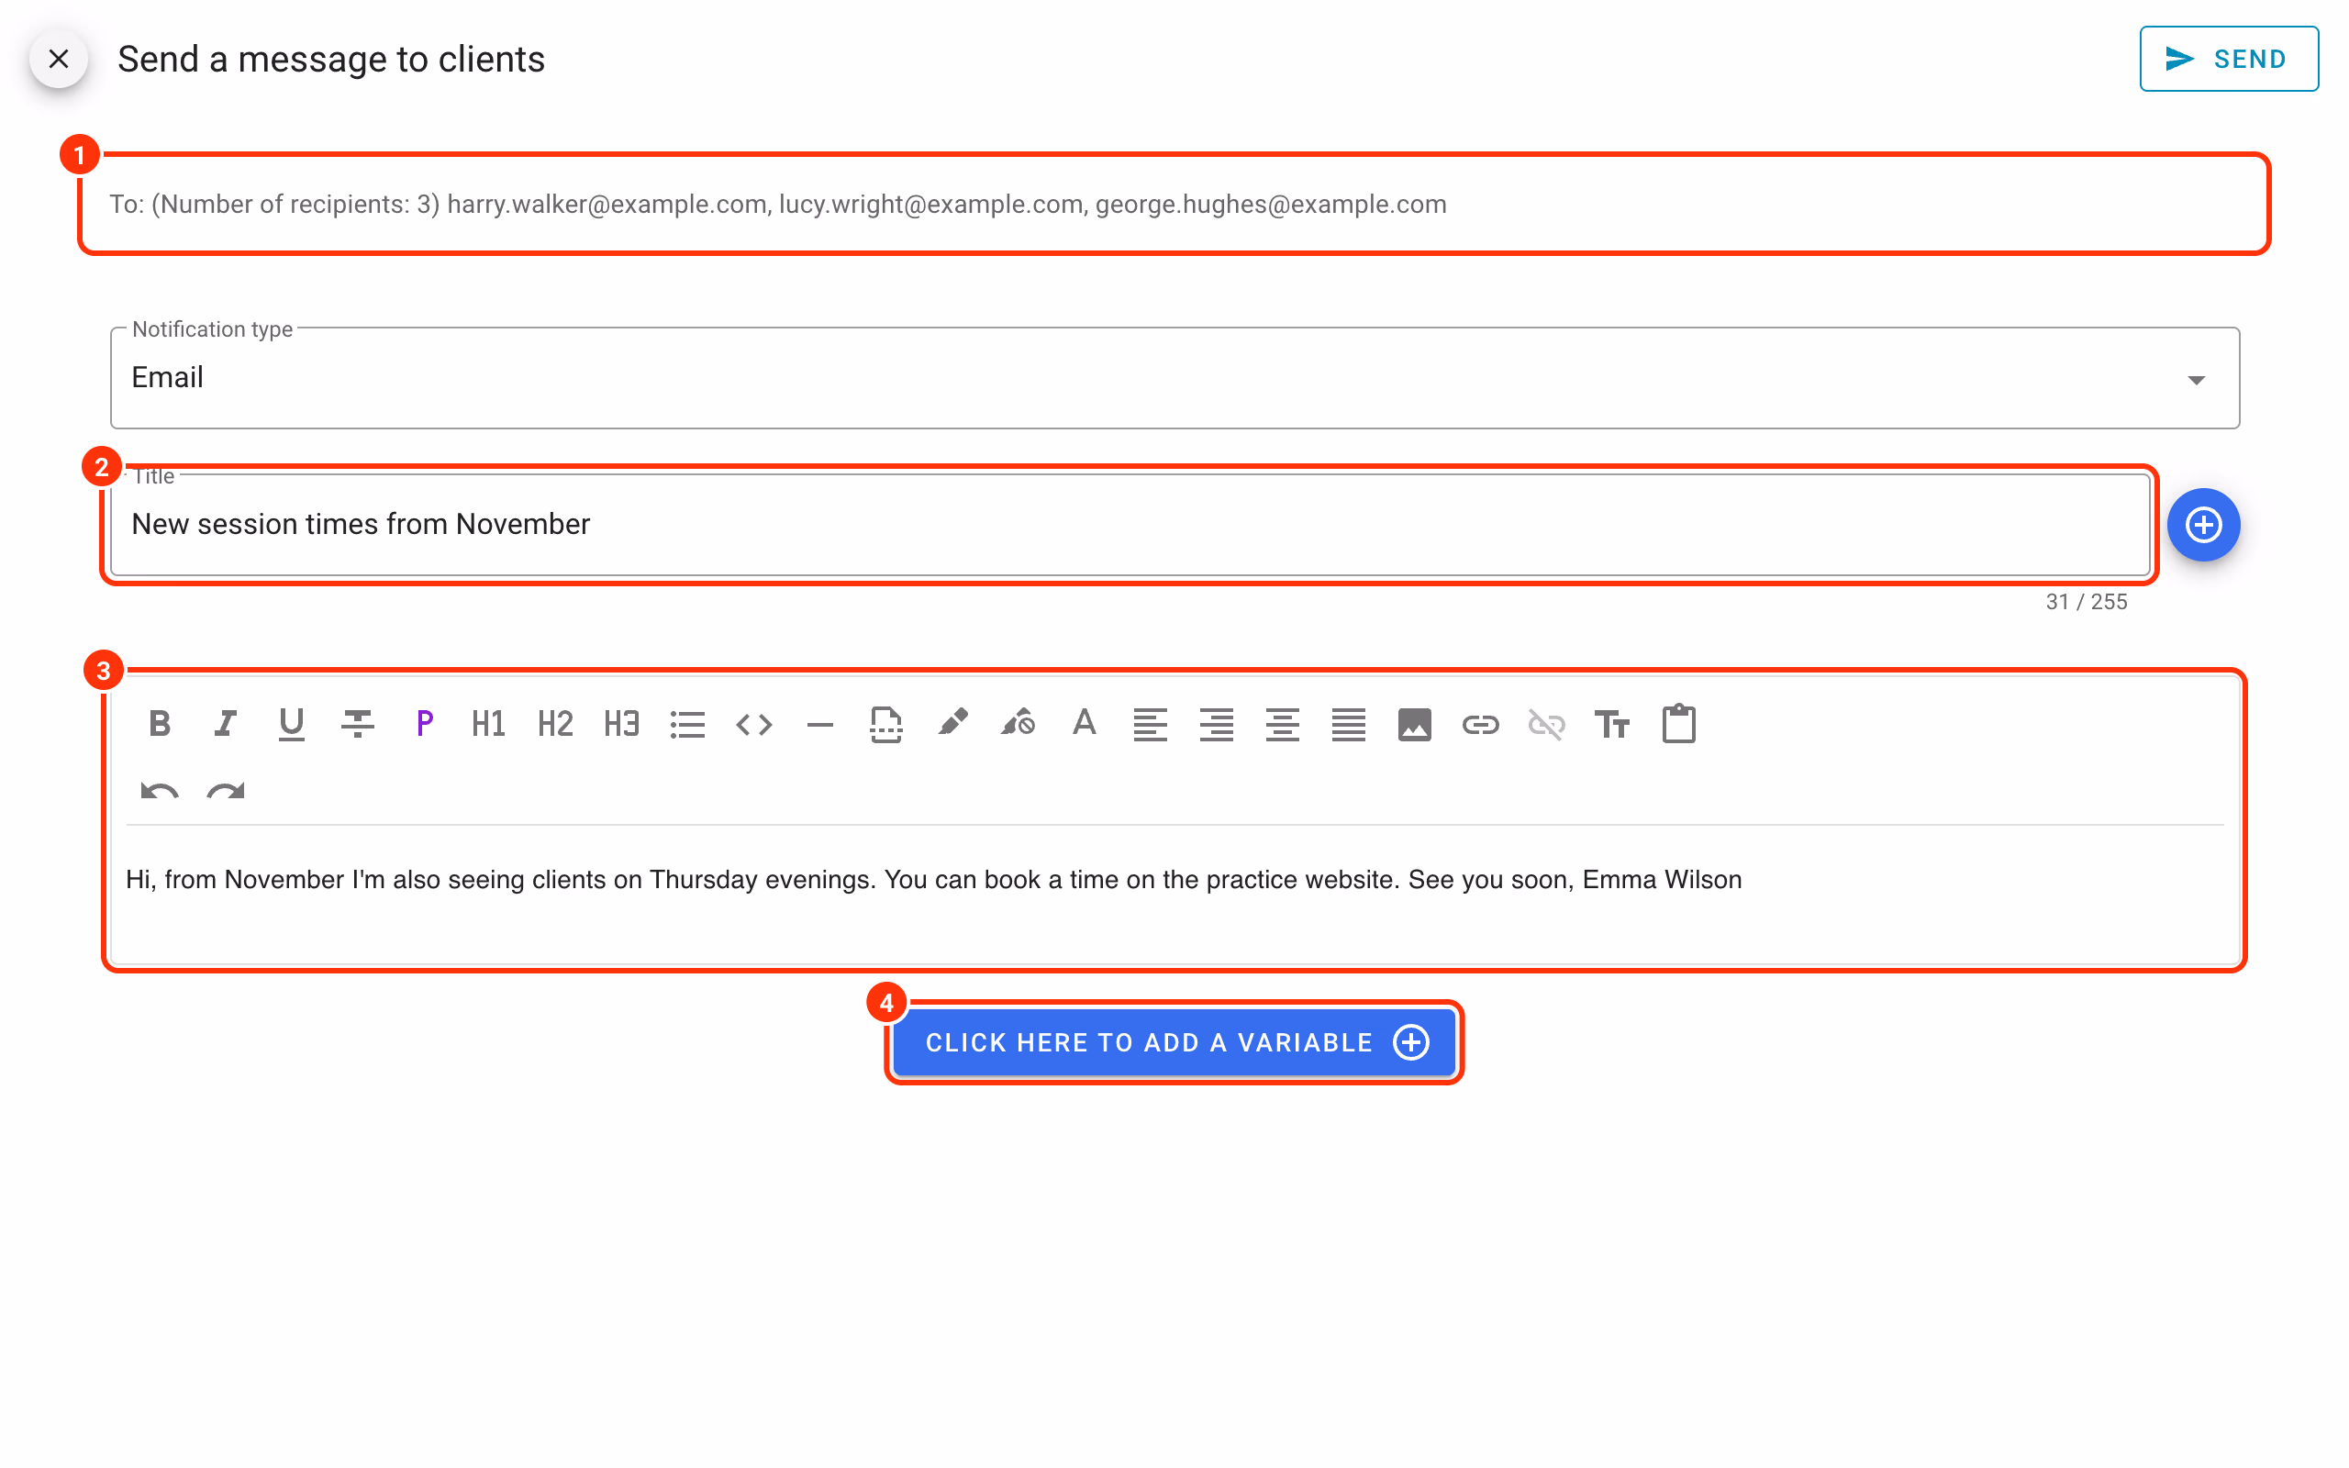The width and height of the screenshot is (2349, 1468).
Task: Apply Heading 1 style
Action: point(489,723)
